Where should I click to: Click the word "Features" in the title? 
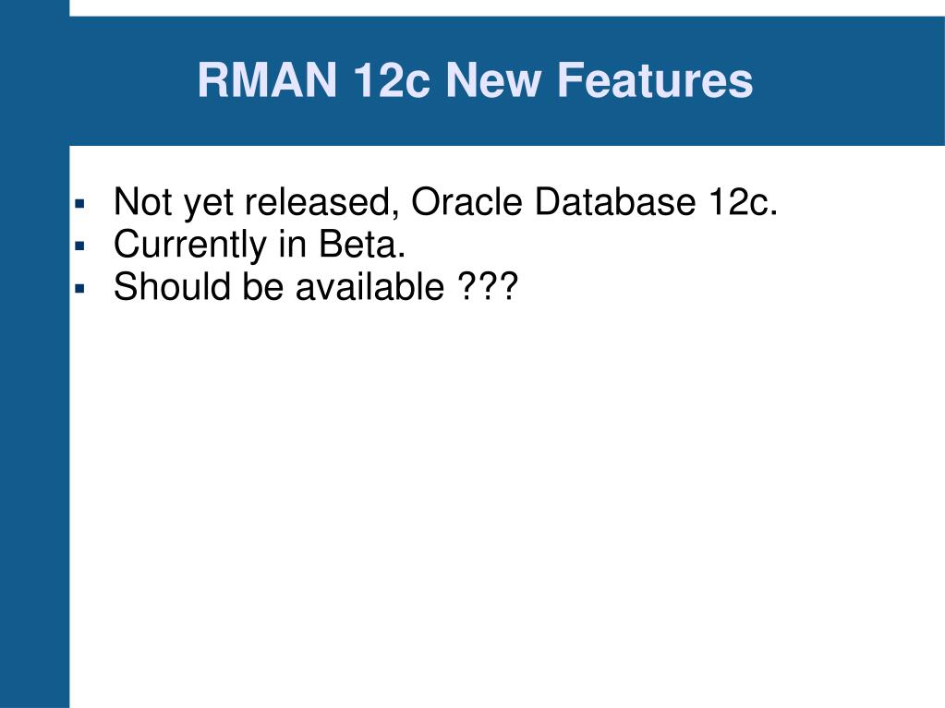pyautogui.click(x=655, y=80)
